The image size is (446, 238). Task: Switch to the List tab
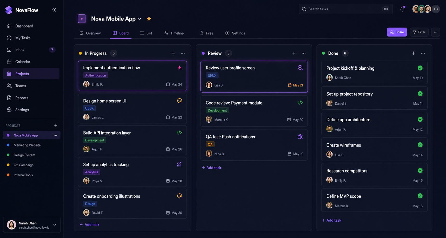pos(146,33)
